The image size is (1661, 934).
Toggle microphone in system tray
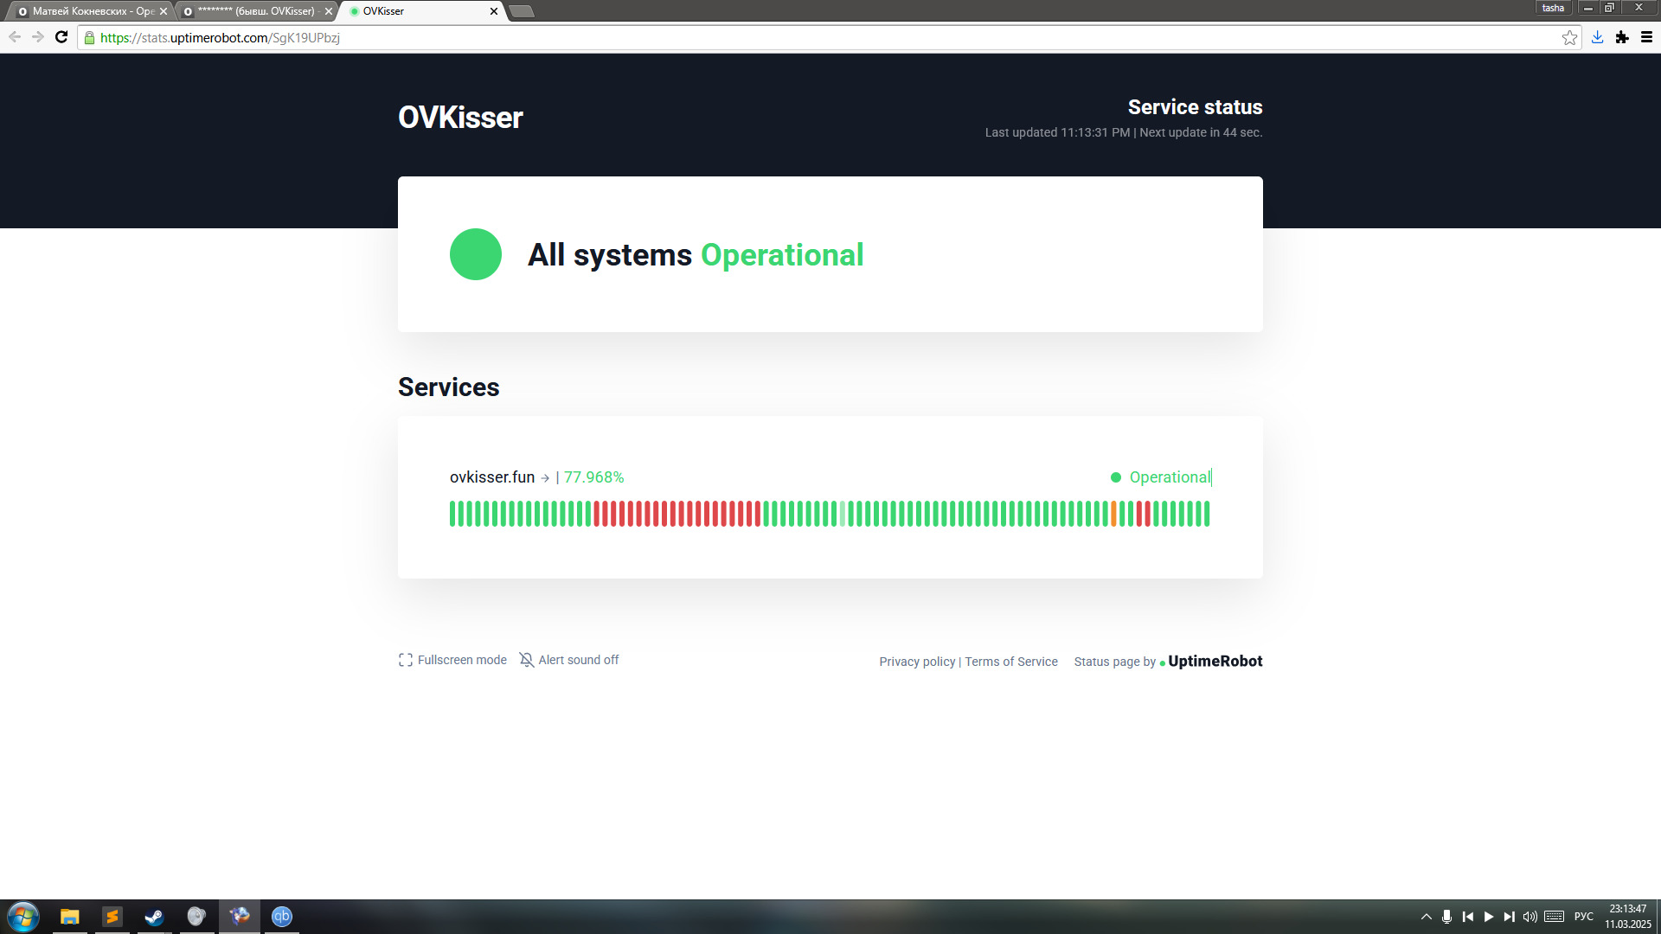(1446, 917)
